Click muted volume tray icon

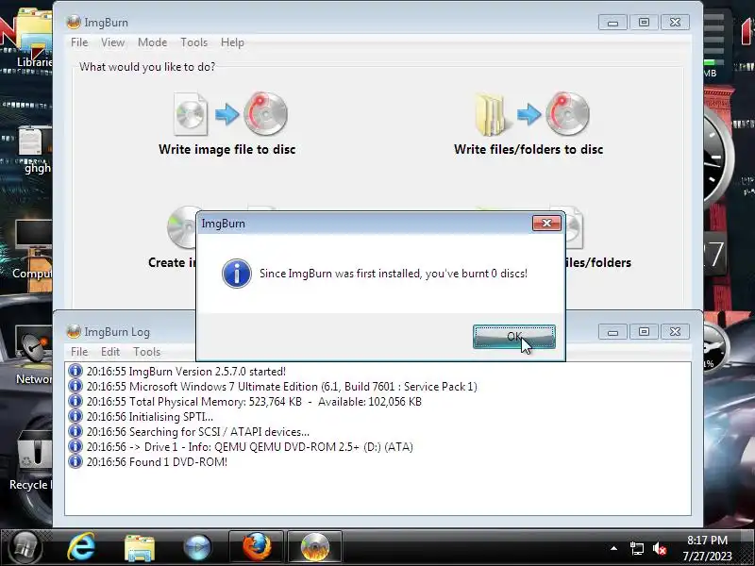pyautogui.click(x=660, y=548)
